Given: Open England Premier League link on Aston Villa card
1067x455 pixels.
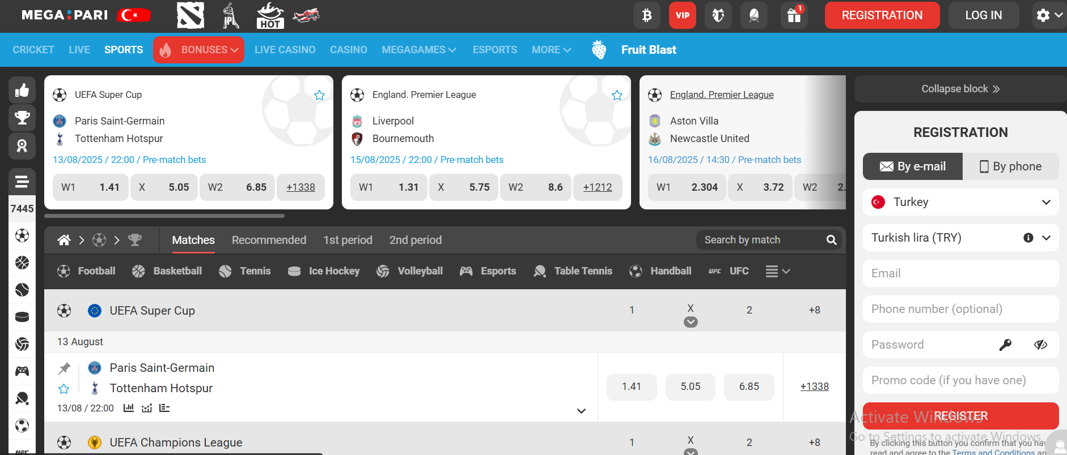Looking at the screenshot, I should (722, 95).
